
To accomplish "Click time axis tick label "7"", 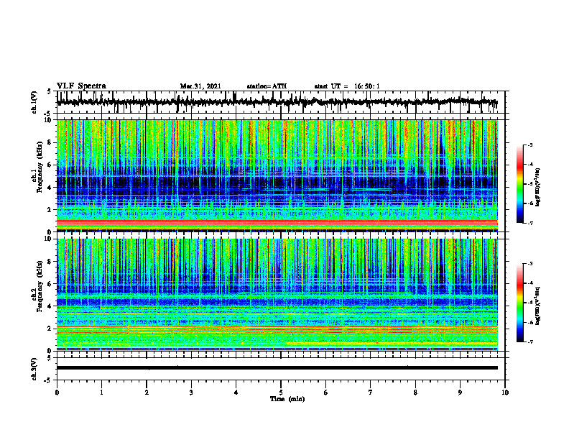I will tap(371, 393).
